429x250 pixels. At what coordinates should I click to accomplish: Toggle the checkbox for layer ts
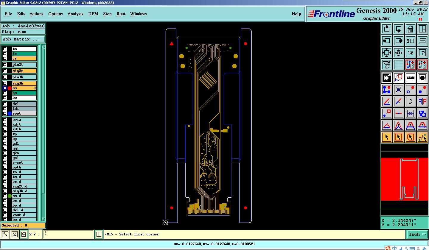5,54
